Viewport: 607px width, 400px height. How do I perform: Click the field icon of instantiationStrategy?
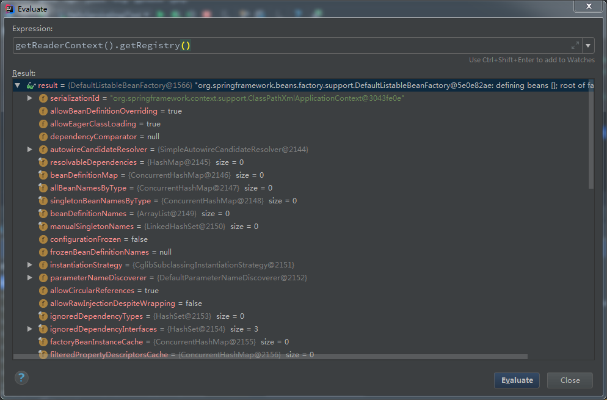(x=43, y=265)
